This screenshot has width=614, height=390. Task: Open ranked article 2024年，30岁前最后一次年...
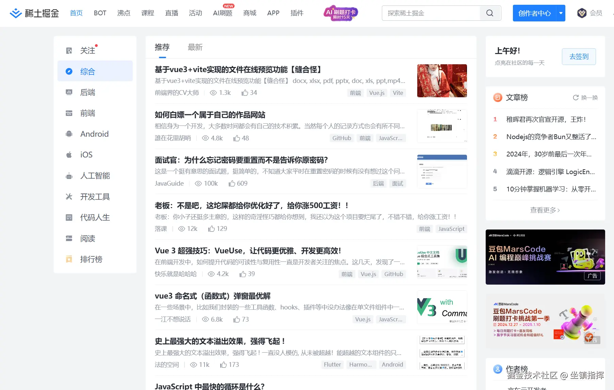click(549, 154)
